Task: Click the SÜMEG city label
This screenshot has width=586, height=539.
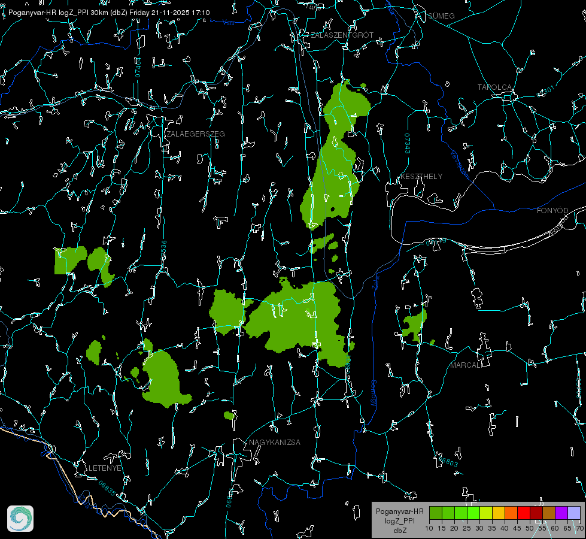Action: [x=441, y=16]
